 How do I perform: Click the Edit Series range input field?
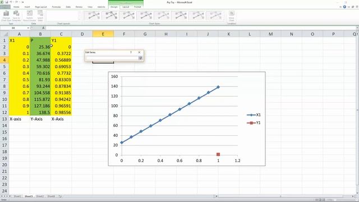(112, 58)
